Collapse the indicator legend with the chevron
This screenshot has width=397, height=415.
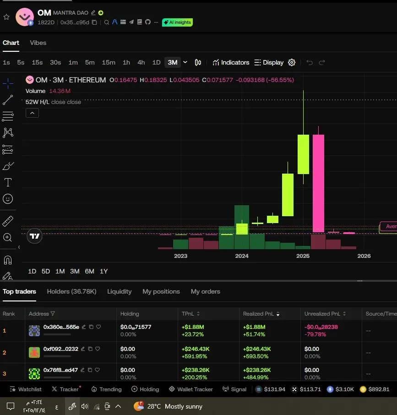tap(32, 113)
